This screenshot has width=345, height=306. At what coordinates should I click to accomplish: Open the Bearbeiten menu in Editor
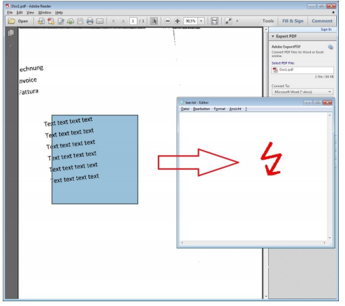(x=201, y=109)
